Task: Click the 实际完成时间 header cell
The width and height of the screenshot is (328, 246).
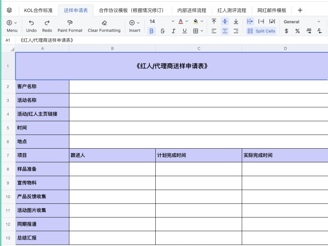Action: pos(285,155)
